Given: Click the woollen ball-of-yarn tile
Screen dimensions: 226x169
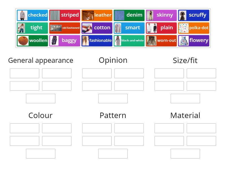Looking at the screenshot, I should 32,40.
